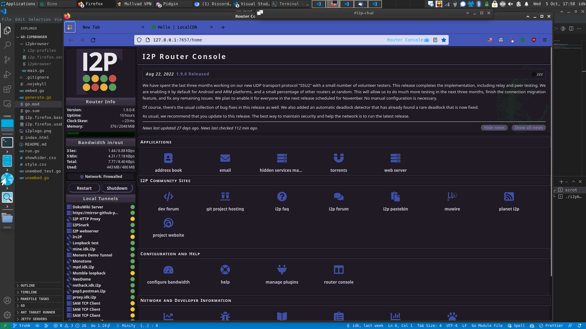
Task: Visit the i2p forum icon
Action: tap(338, 197)
